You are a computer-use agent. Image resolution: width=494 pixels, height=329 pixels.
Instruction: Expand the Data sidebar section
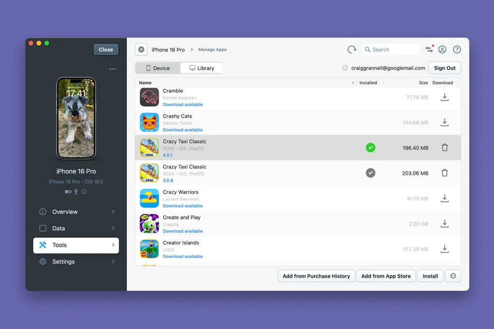tap(76, 228)
